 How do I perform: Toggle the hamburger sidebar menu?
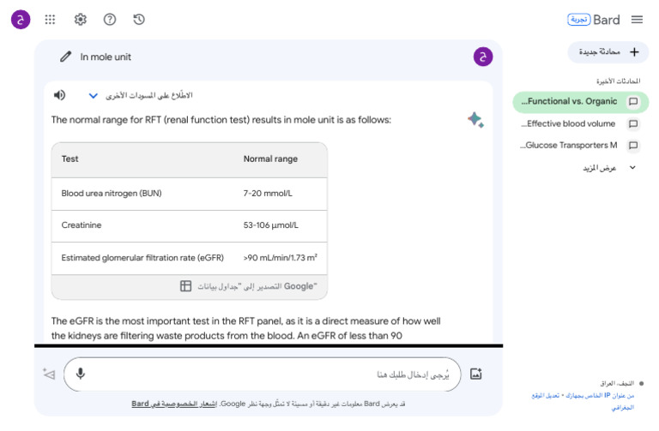[637, 19]
